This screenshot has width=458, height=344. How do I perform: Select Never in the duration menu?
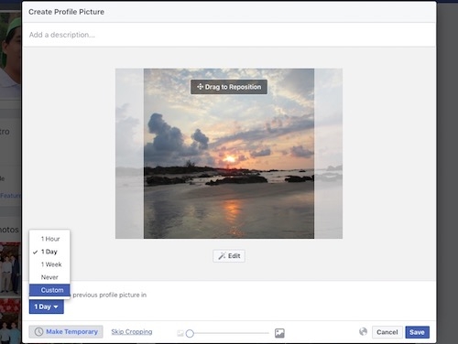(x=49, y=277)
